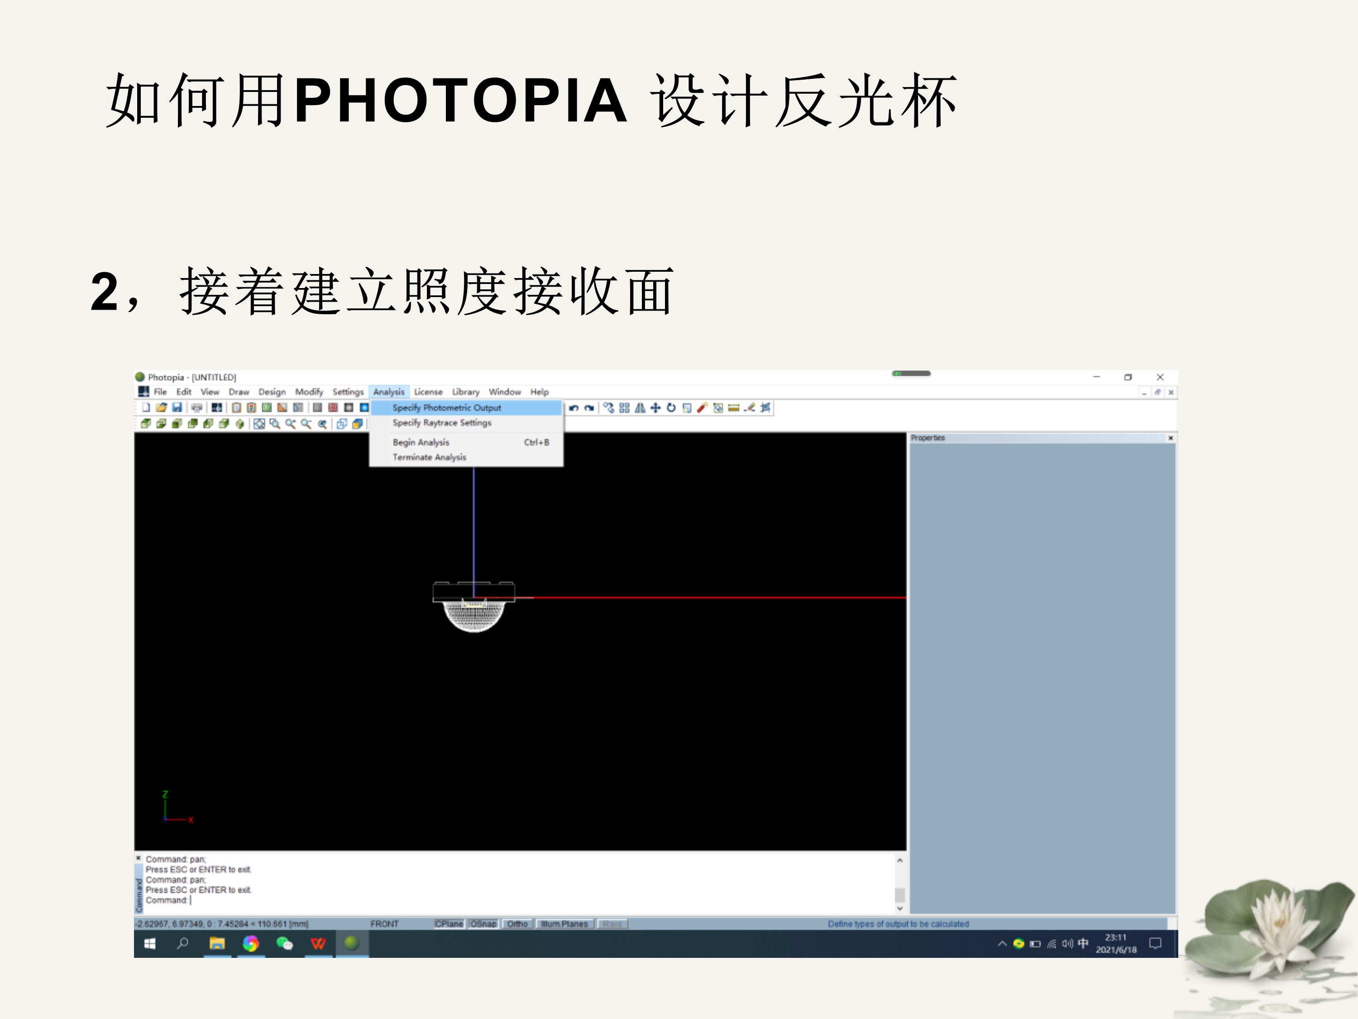Viewport: 1358px width, 1019px height.
Task: Click the Zoom Extents magnifier icon
Action: click(259, 424)
